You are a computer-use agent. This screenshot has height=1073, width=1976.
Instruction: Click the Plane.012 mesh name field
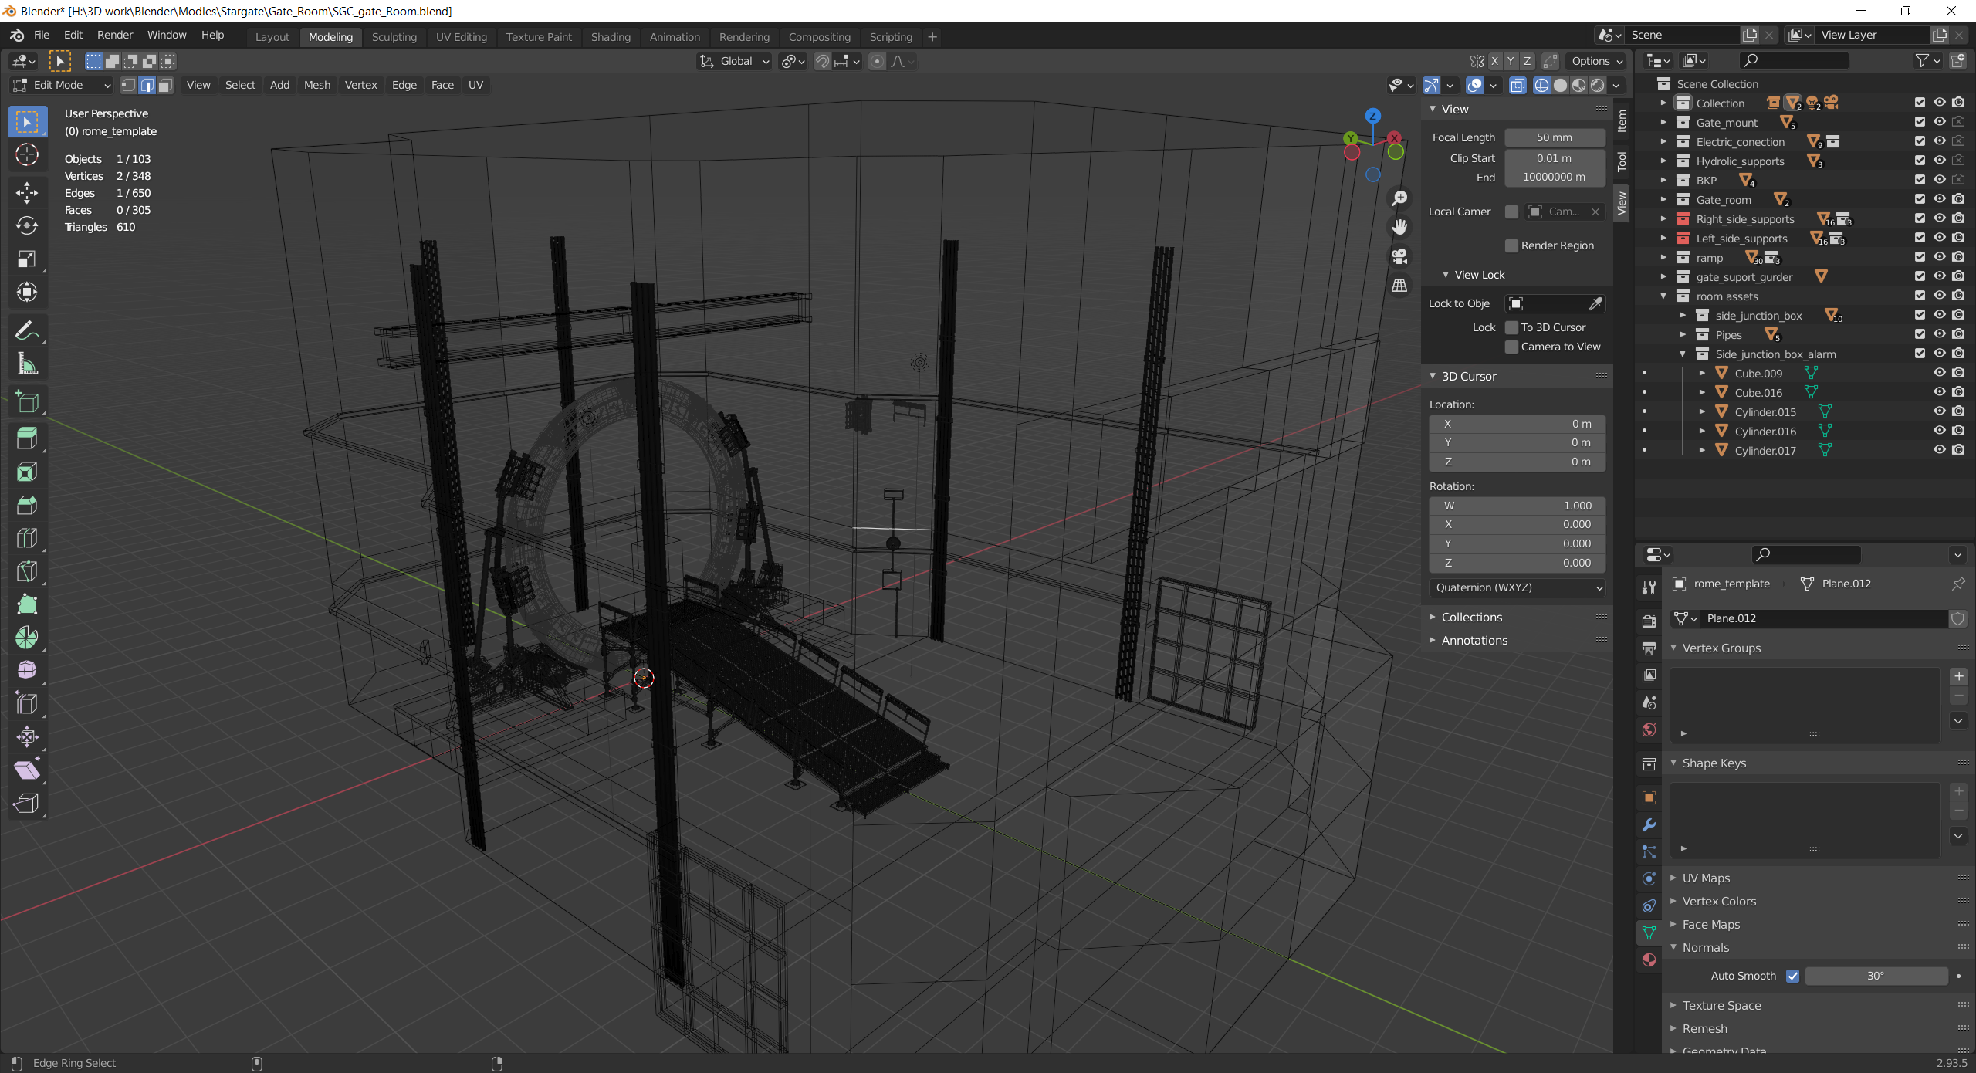(x=1825, y=618)
